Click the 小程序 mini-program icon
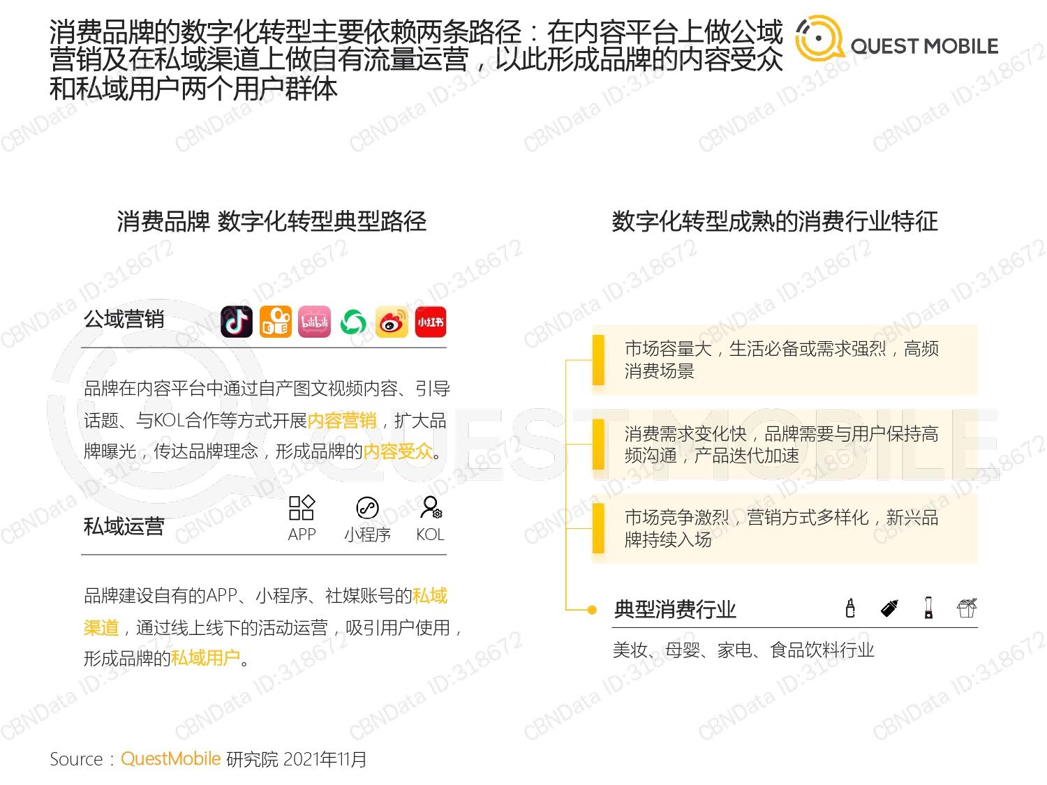1047x785 pixels. pos(367,508)
